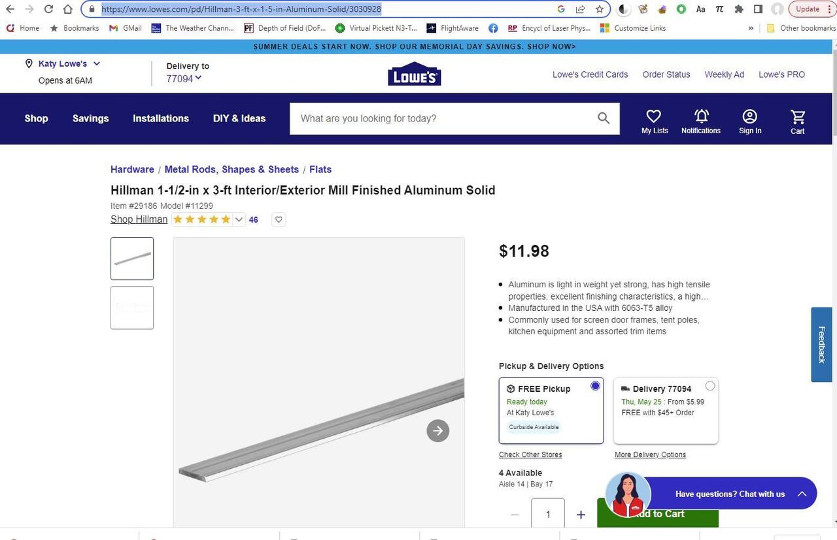Open the delivery ZIP 77094 dropdown
This screenshot has width=837, height=540.
pyautogui.click(x=198, y=78)
